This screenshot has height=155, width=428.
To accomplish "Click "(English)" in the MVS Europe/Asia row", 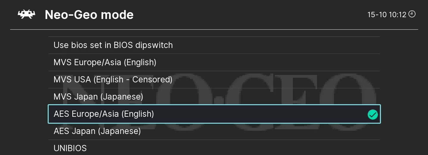I will point(140,63).
